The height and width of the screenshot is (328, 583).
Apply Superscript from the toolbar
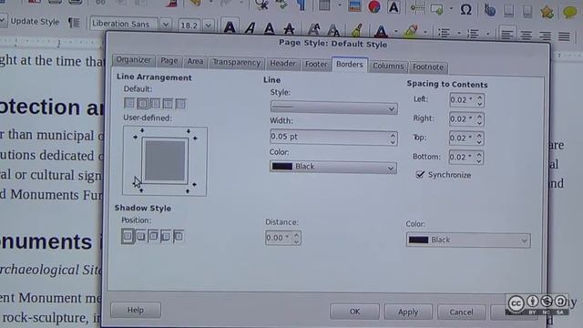point(313,29)
